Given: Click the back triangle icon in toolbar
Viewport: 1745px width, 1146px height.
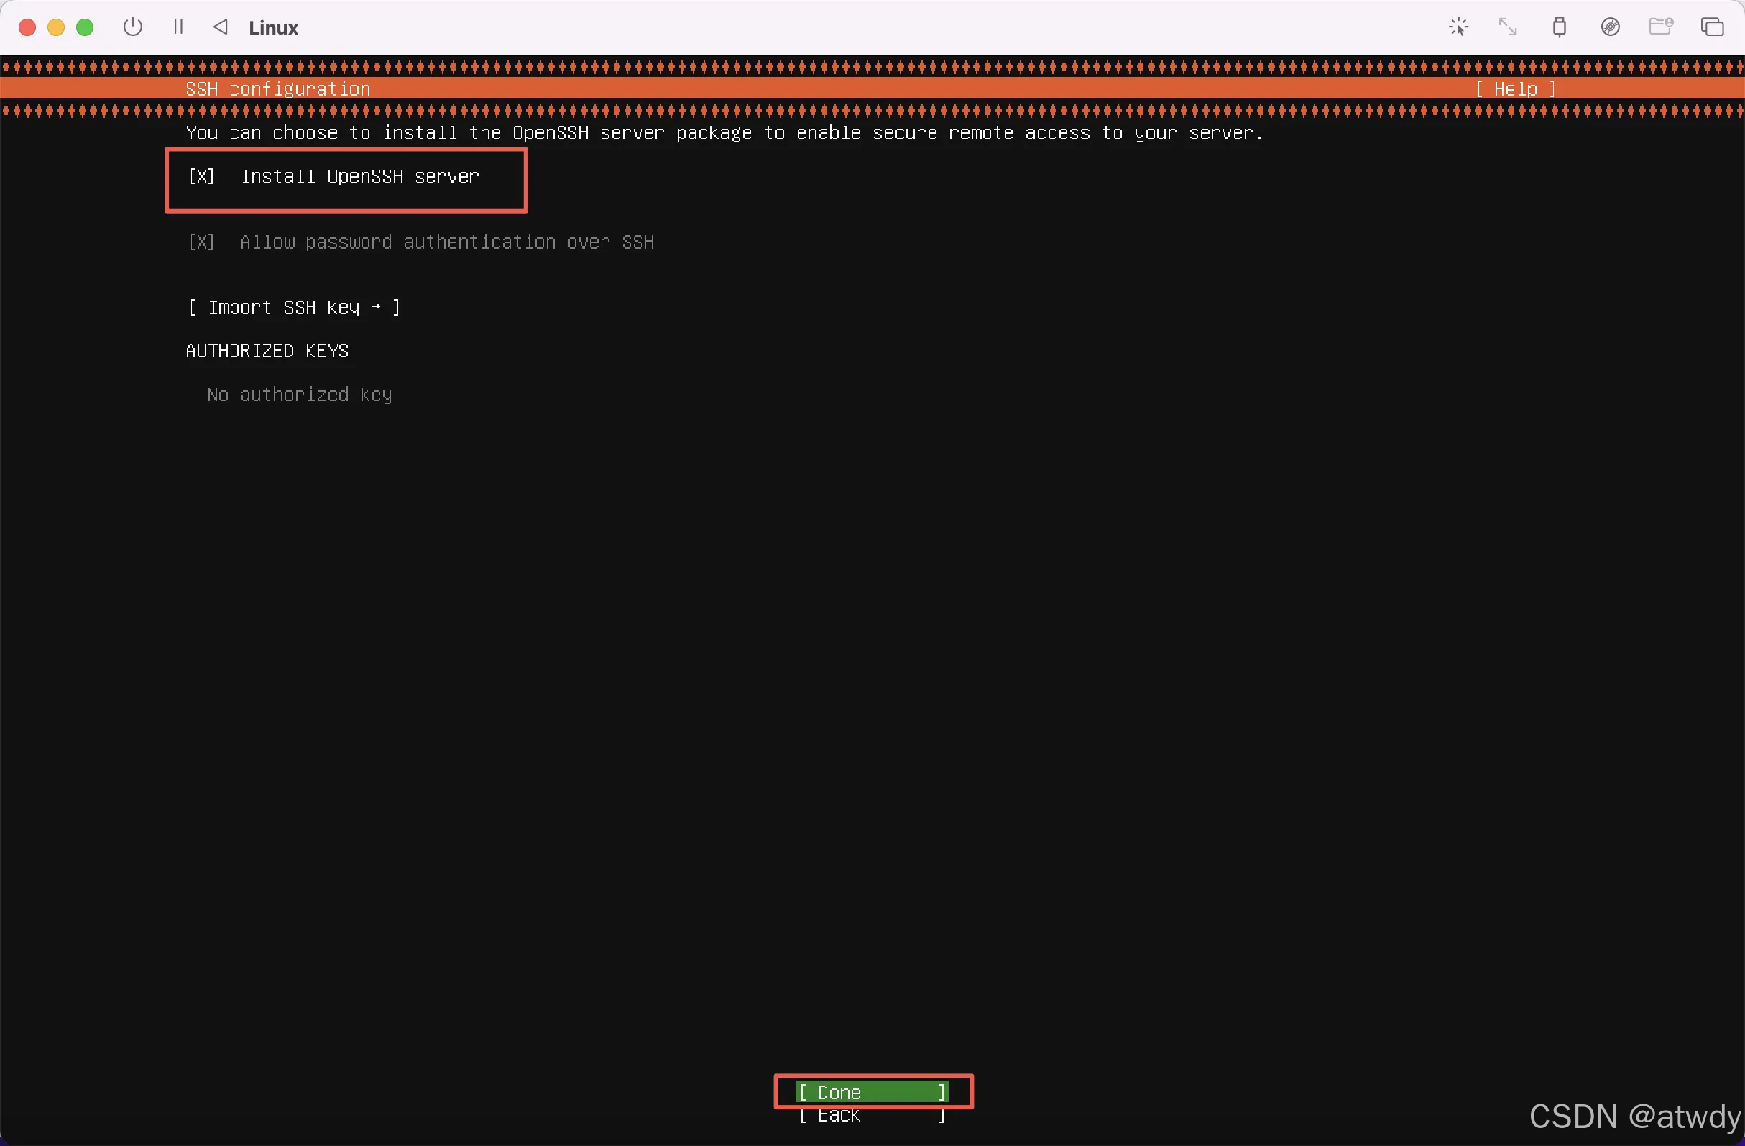Looking at the screenshot, I should click(x=221, y=27).
